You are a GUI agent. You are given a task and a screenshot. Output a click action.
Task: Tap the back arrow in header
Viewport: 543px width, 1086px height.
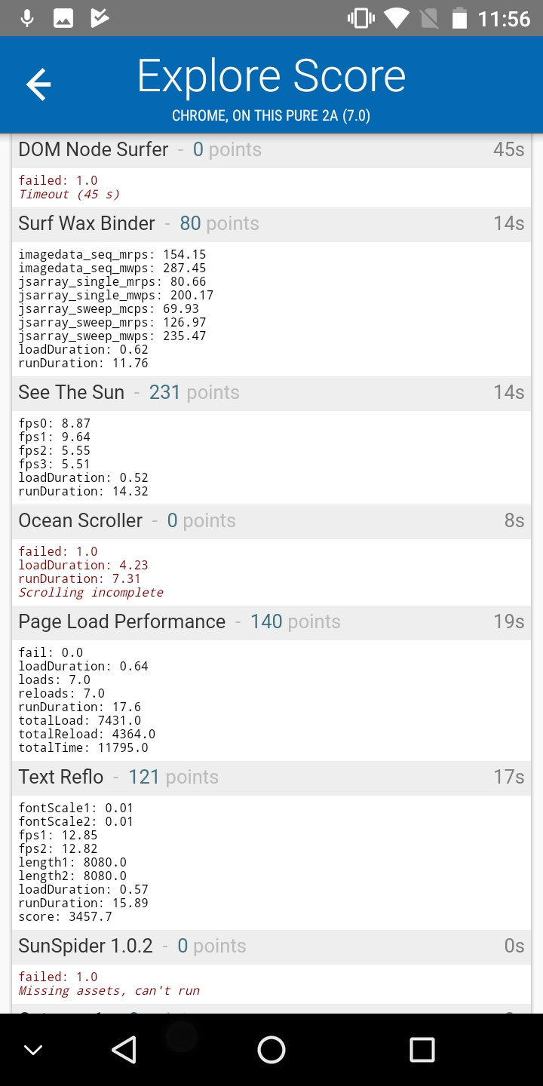[38, 84]
